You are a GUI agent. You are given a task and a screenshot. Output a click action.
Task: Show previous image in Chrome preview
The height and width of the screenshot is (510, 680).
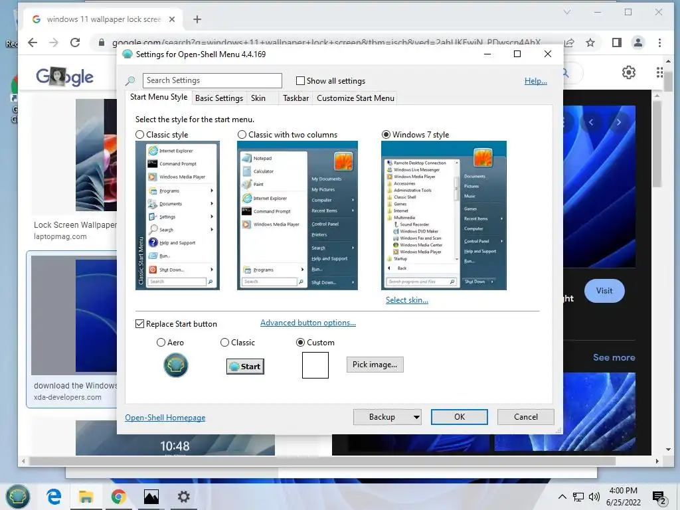coord(590,123)
